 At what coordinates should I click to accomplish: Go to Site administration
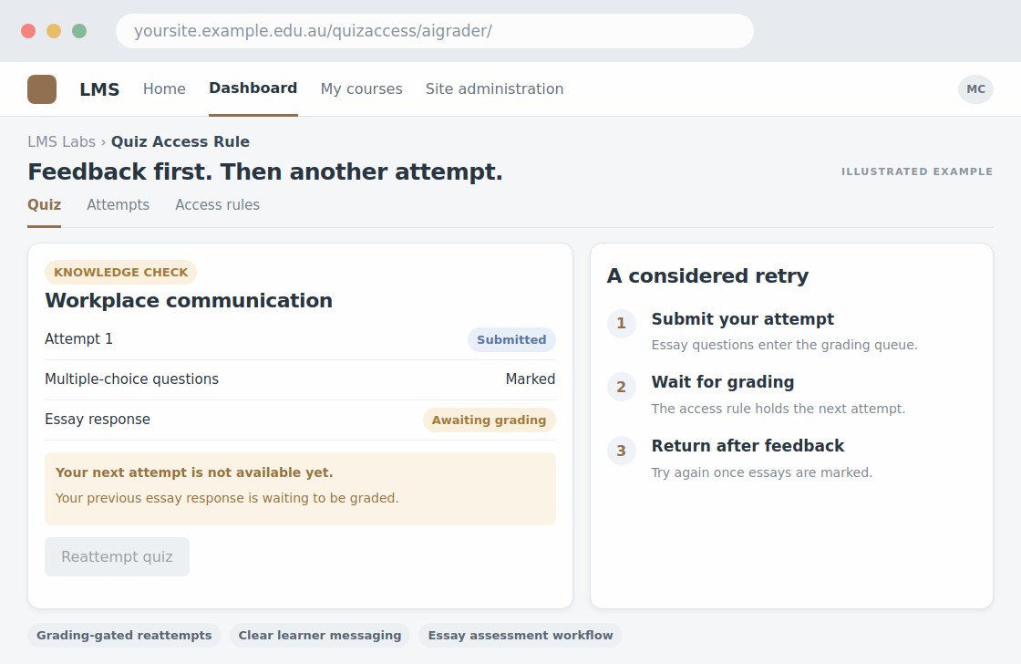coord(494,89)
